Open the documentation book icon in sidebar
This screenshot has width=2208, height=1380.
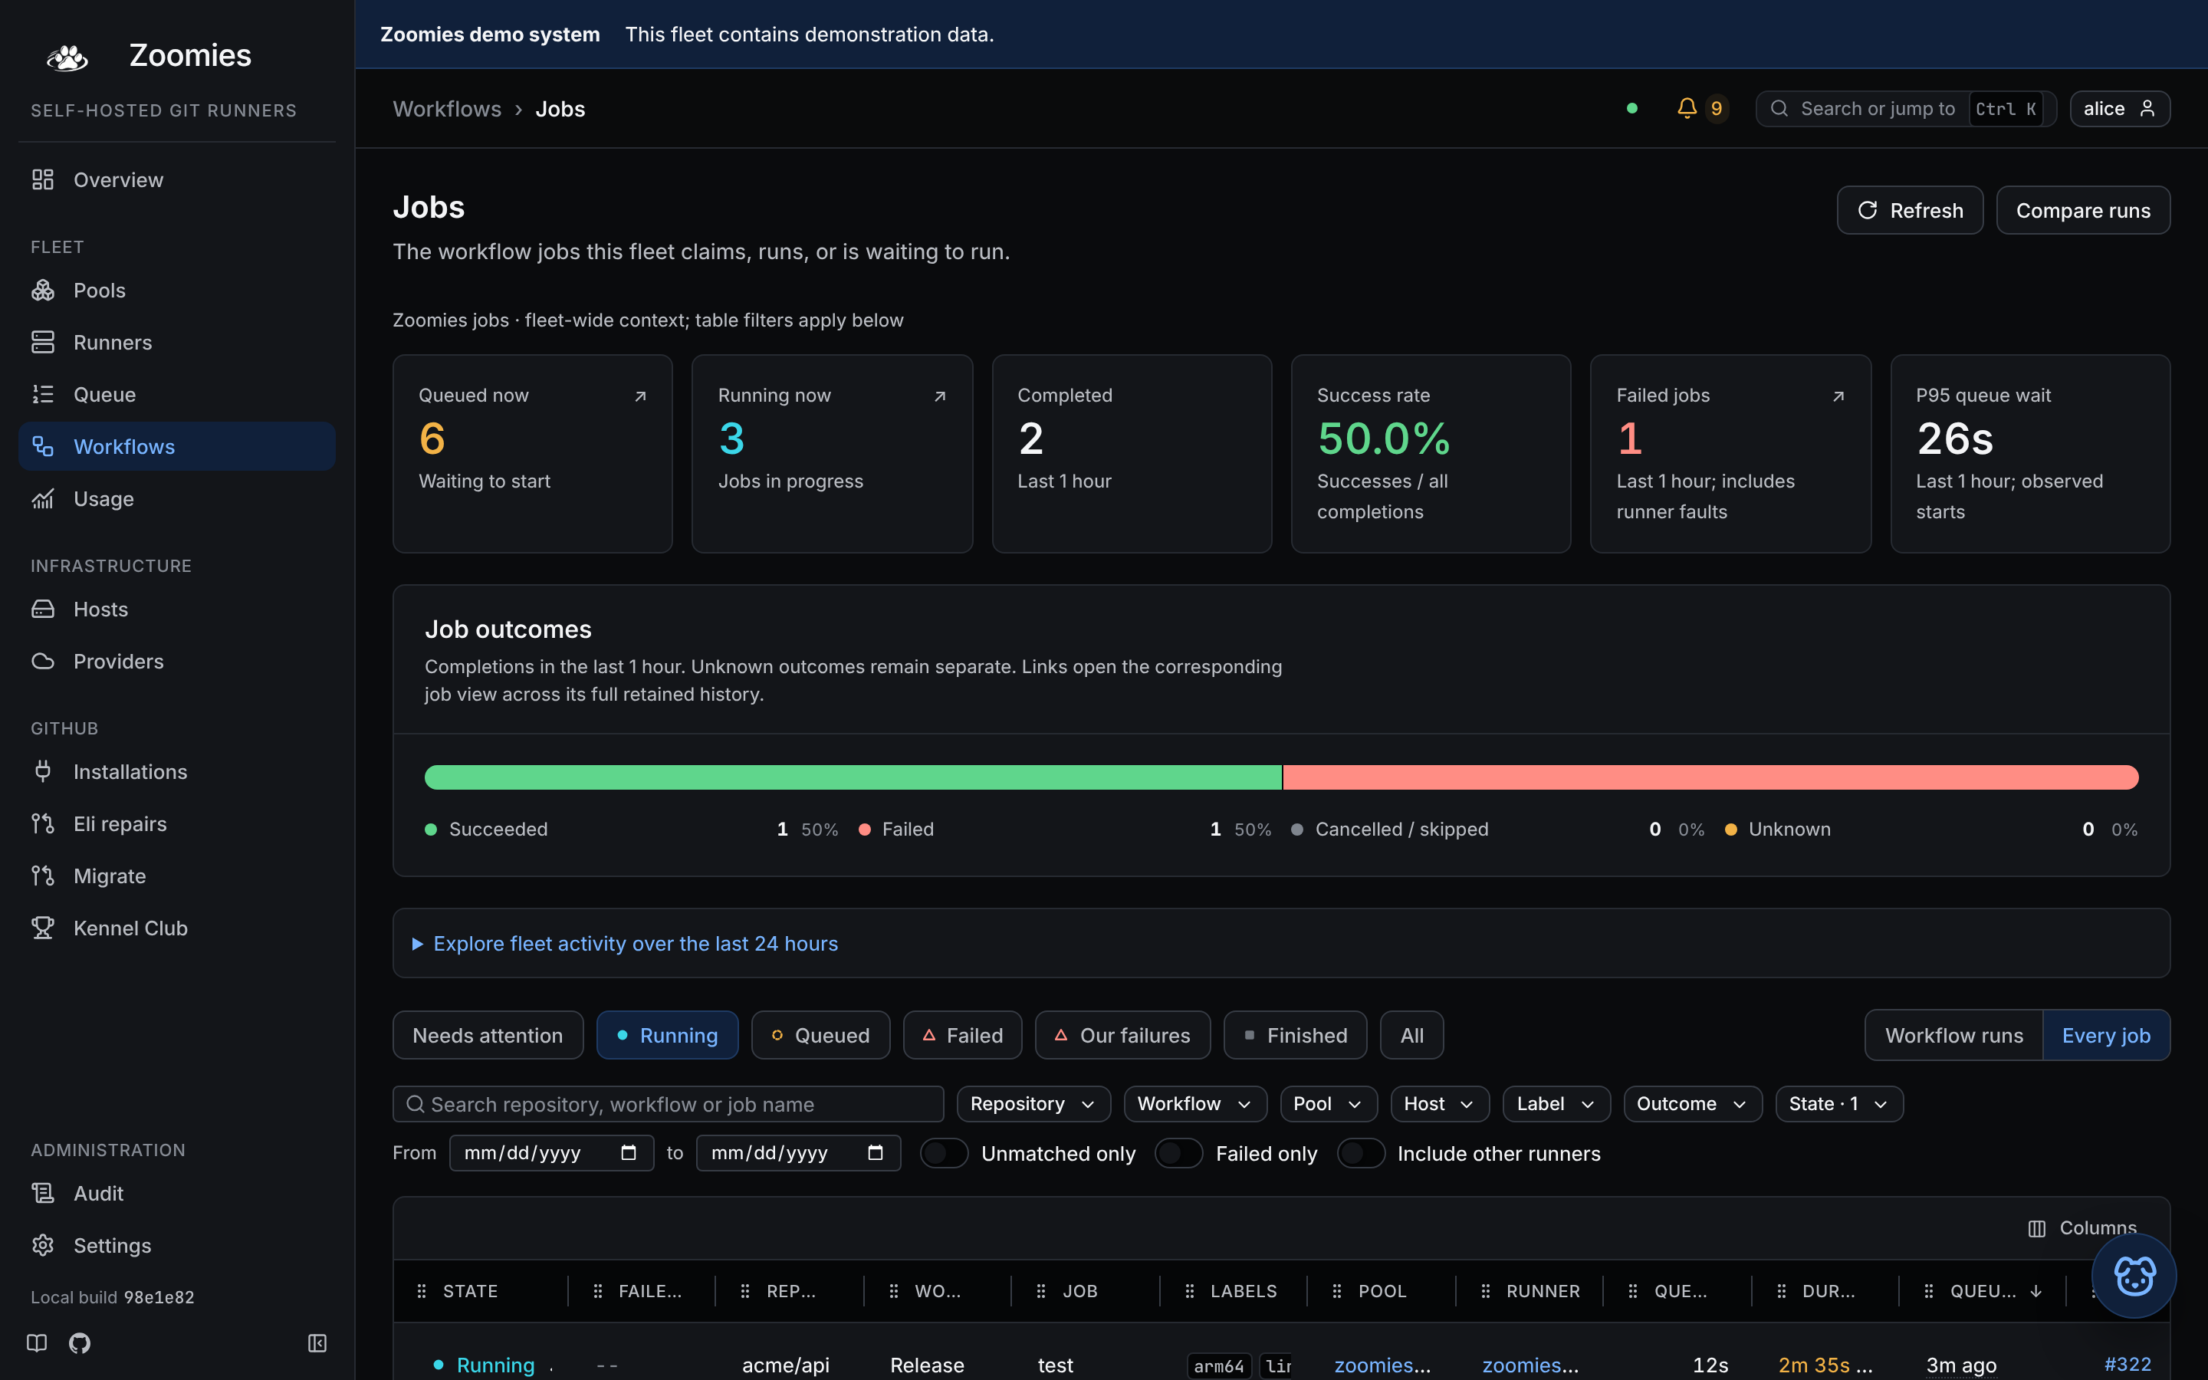click(x=37, y=1342)
